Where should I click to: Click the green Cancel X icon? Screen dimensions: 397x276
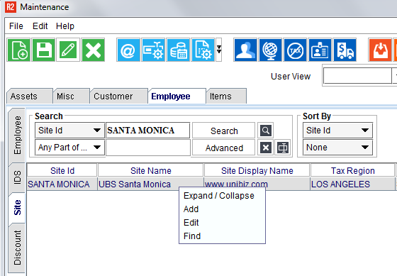click(93, 50)
